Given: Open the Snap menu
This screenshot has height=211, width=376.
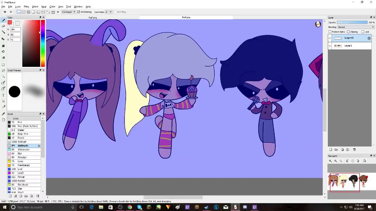Looking at the screenshot, I should pyautogui.click(x=44, y=6).
